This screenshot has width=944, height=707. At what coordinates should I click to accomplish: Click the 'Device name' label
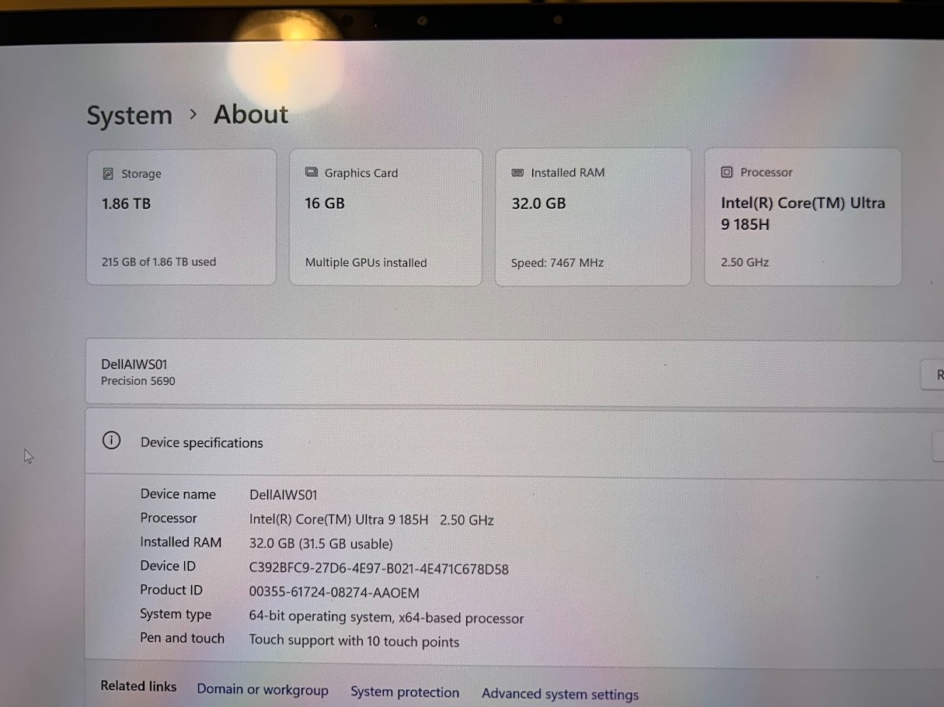click(x=178, y=494)
